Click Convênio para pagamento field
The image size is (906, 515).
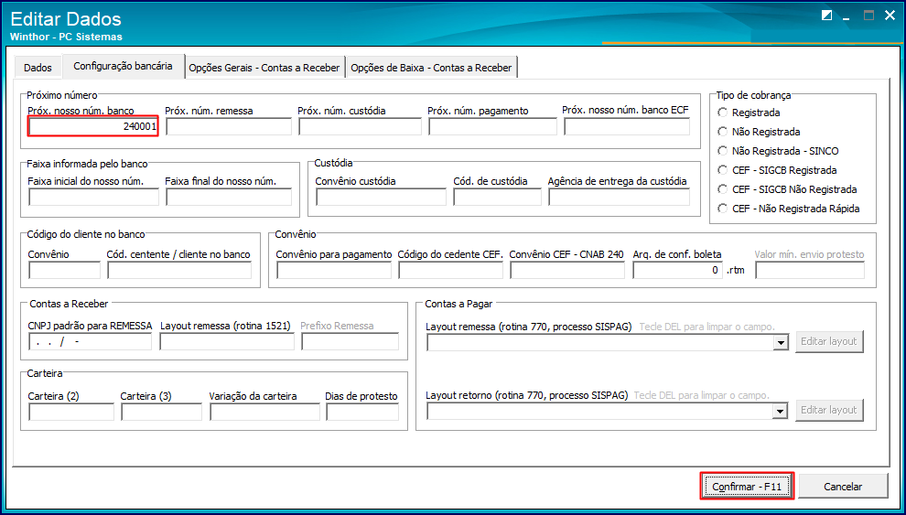tap(334, 270)
